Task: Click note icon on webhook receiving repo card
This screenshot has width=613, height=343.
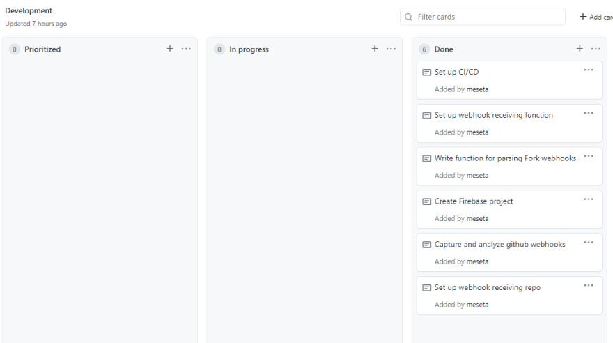Action: (426, 287)
